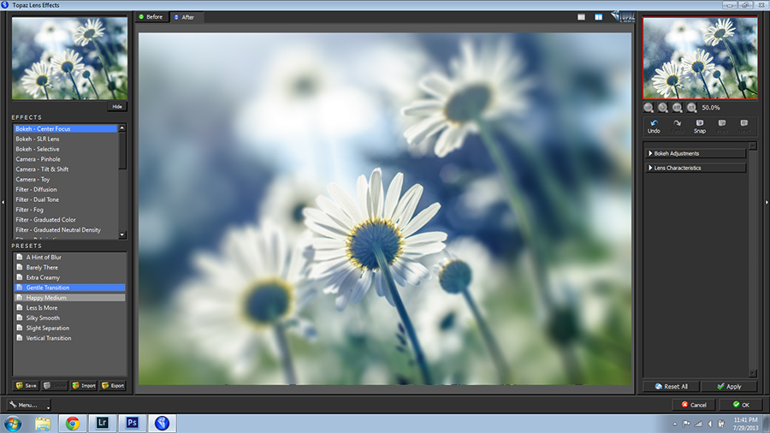Click the zoom in magnifier icon

pos(663,108)
